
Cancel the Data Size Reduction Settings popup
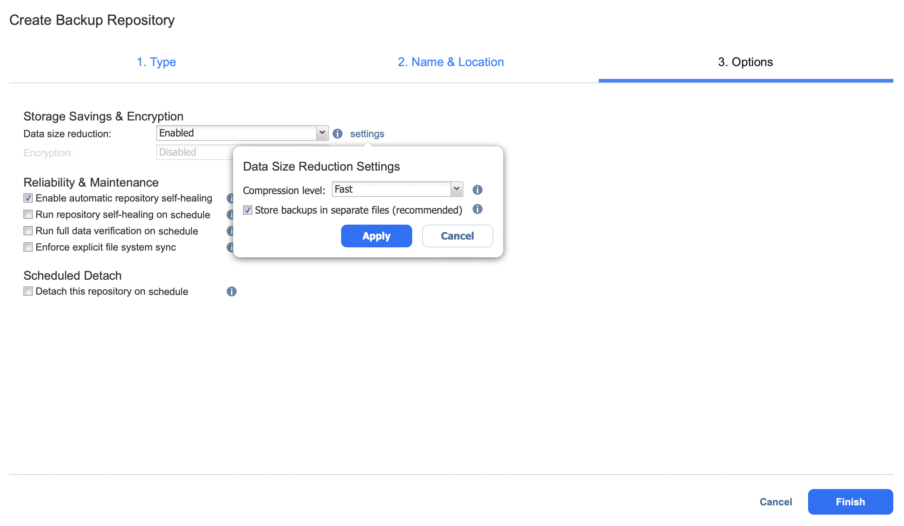pyautogui.click(x=457, y=236)
